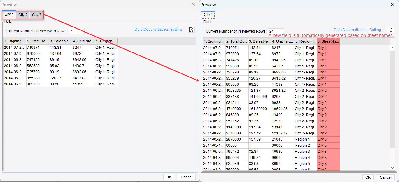Switch to City 3 tab in left window
This screenshot has height=182, width=399.
pos(37,15)
